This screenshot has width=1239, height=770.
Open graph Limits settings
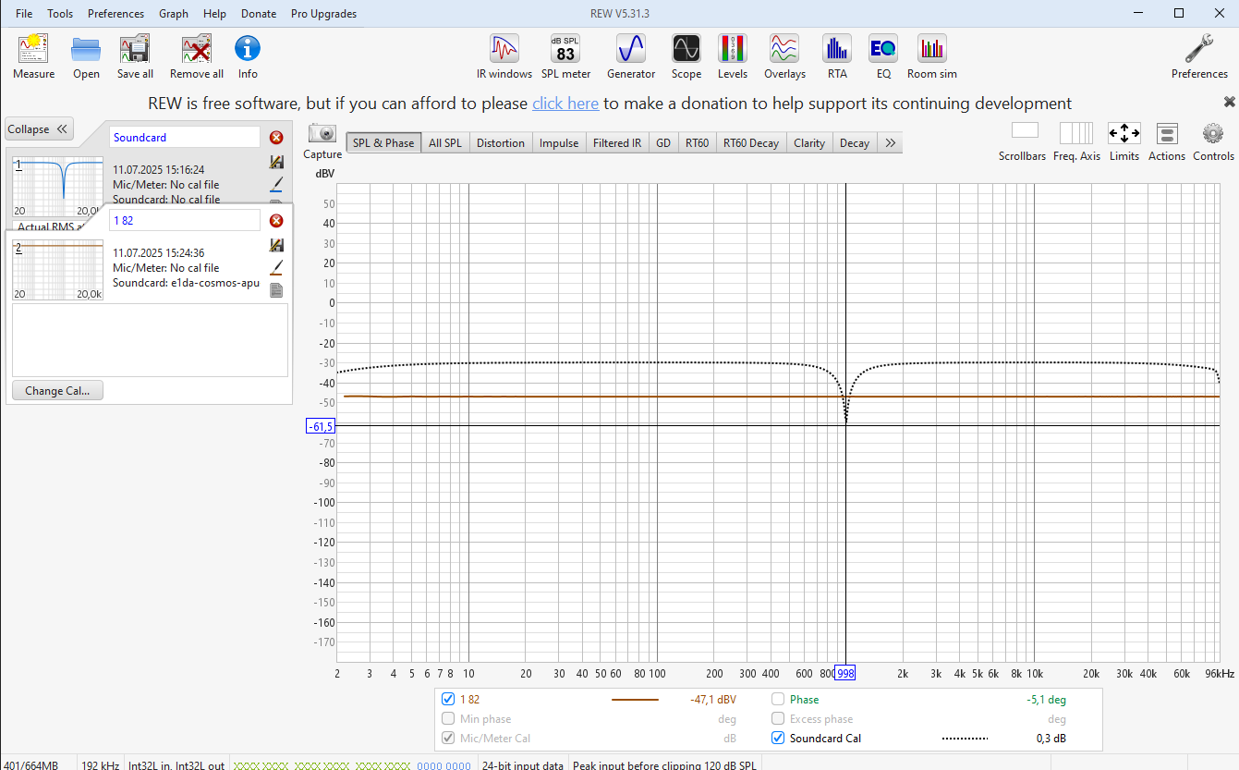pos(1124,141)
